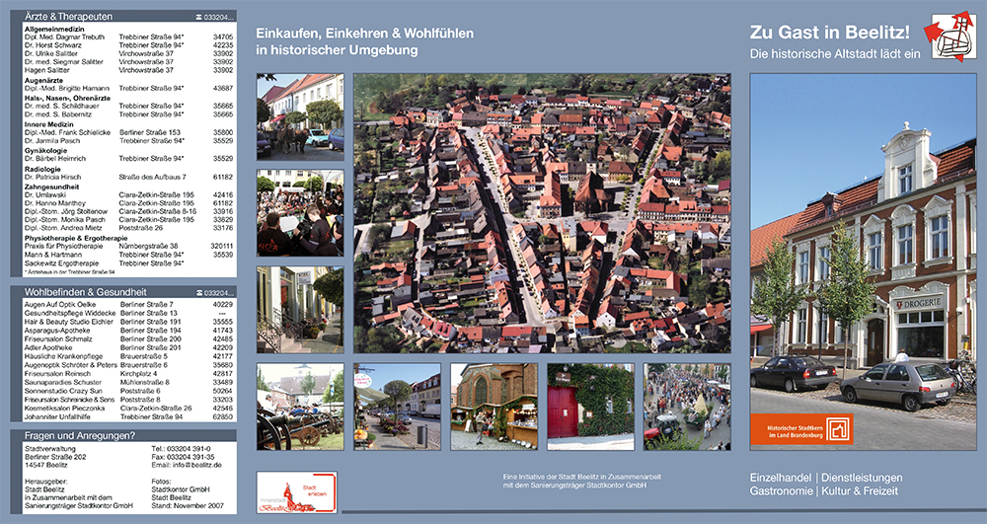Open the brick church market stall photo

[494, 407]
